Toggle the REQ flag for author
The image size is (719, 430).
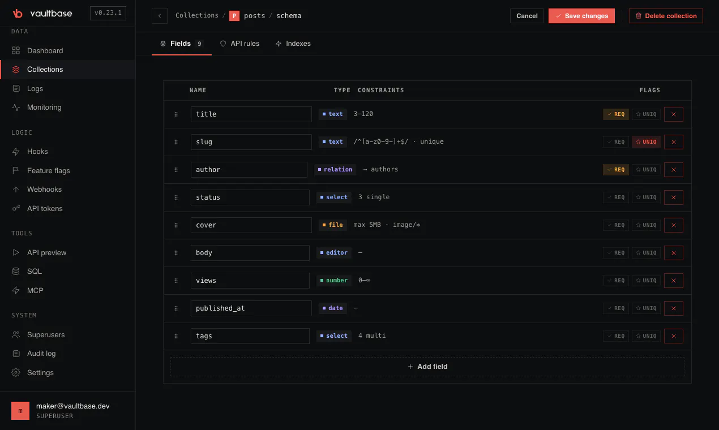[616, 170]
